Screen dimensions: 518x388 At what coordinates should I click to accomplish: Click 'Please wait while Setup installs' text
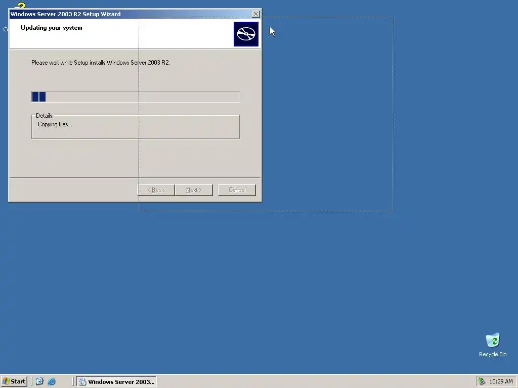pyautogui.click(x=101, y=62)
